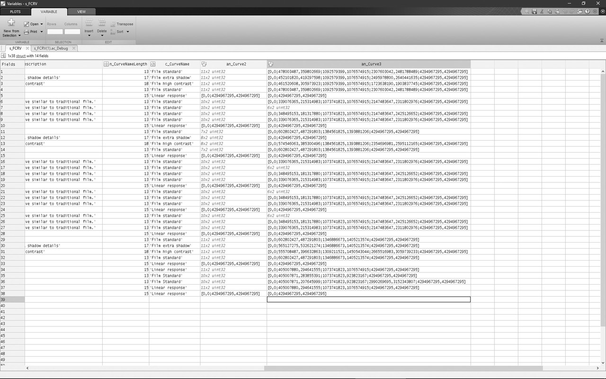
Task: Click the Insert rows icon
Action: click(x=89, y=23)
